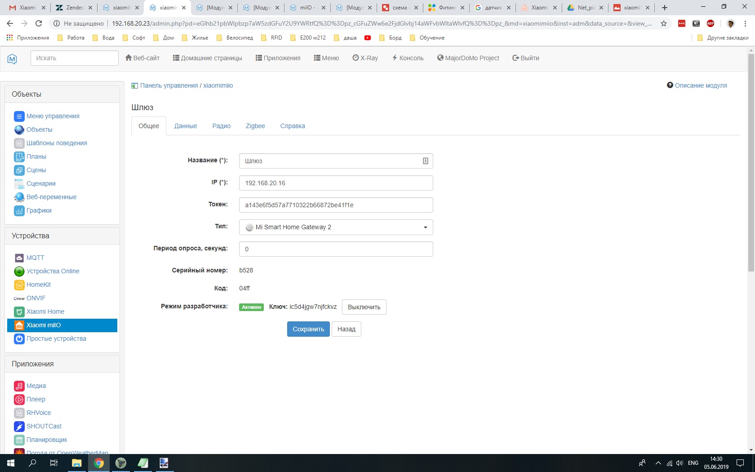This screenshot has width=755, height=472.
Task: Click the green Устройства Online icon
Action: (x=19, y=272)
